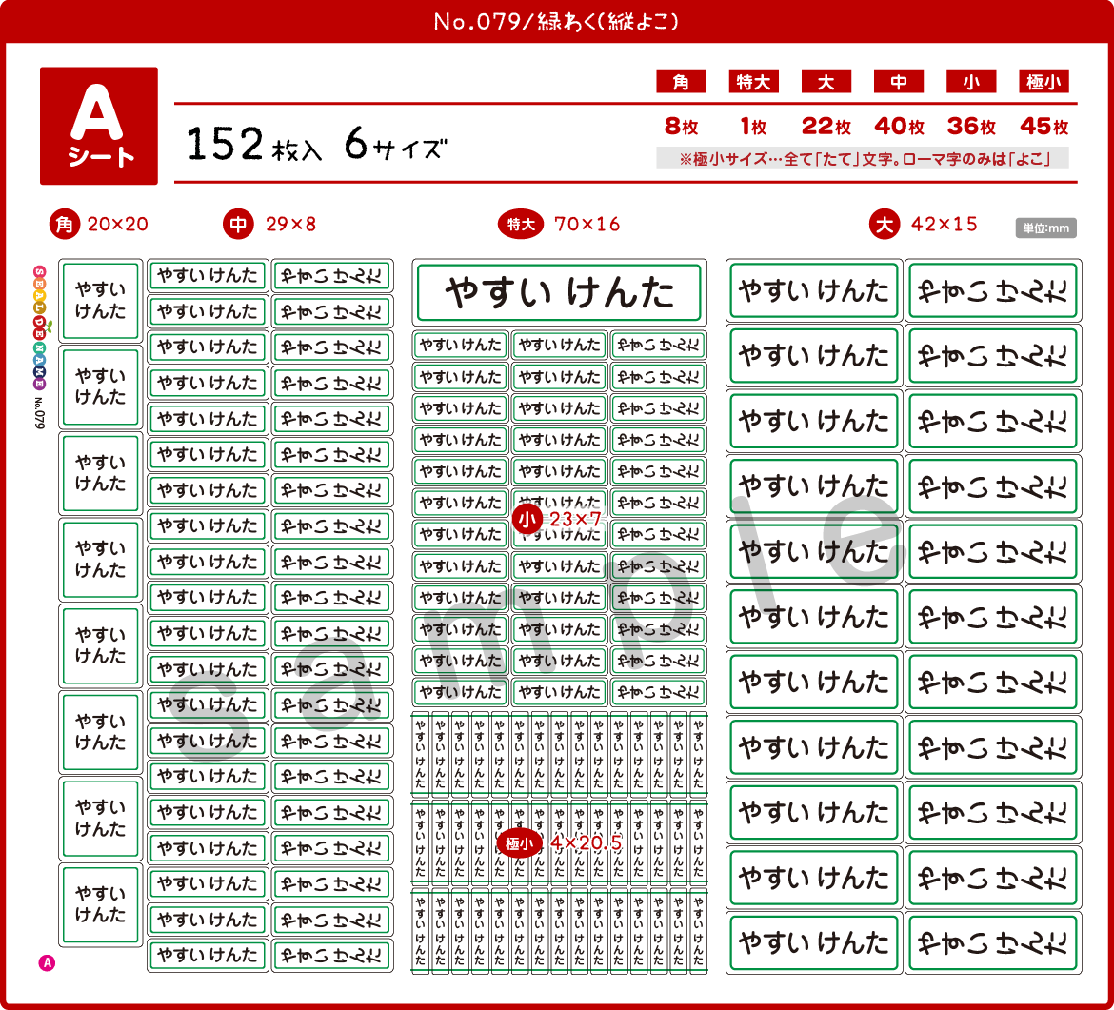Viewport: 1114px width, 1010px height.
Task: Click the gray 単位:mm tag
Action: pyautogui.click(x=1045, y=228)
